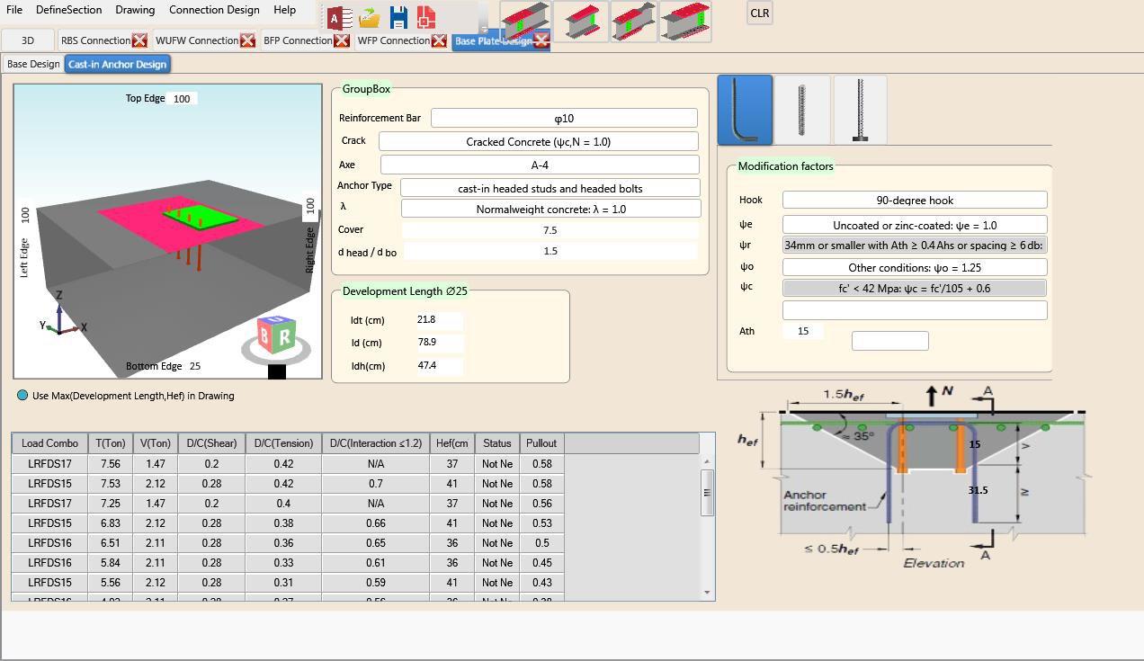Click the red drawing export icon

[425, 18]
